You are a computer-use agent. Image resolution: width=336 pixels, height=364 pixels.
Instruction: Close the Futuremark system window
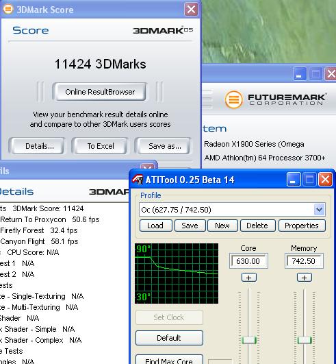[331, 74]
